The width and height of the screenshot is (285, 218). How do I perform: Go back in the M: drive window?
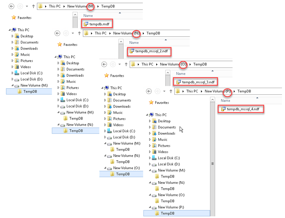(12, 6)
